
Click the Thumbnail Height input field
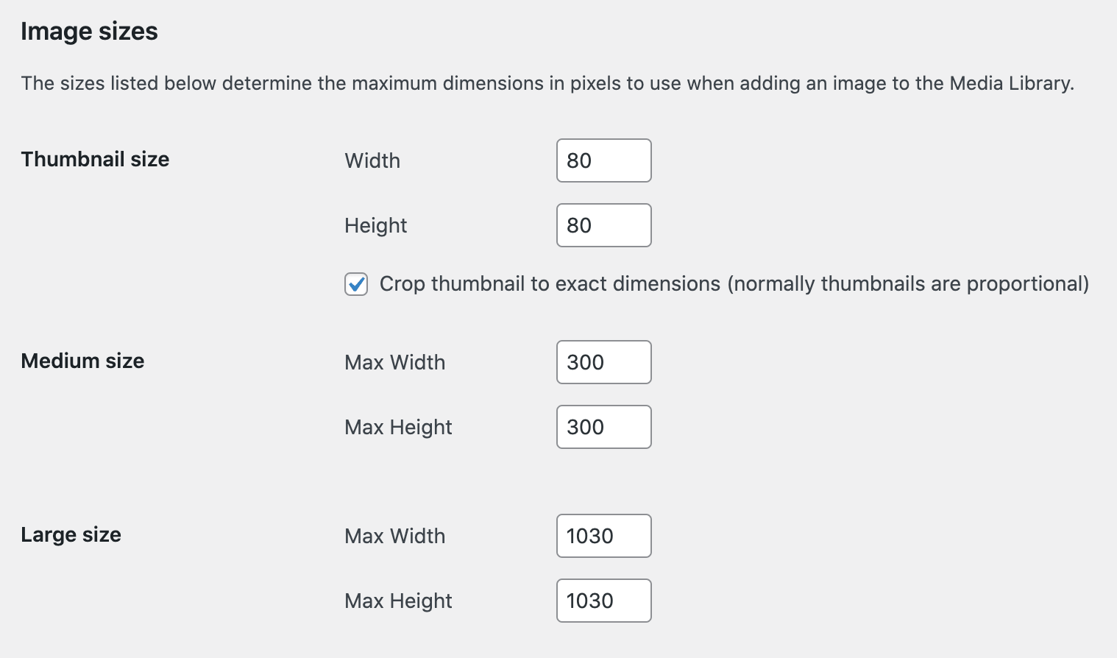[603, 225]
